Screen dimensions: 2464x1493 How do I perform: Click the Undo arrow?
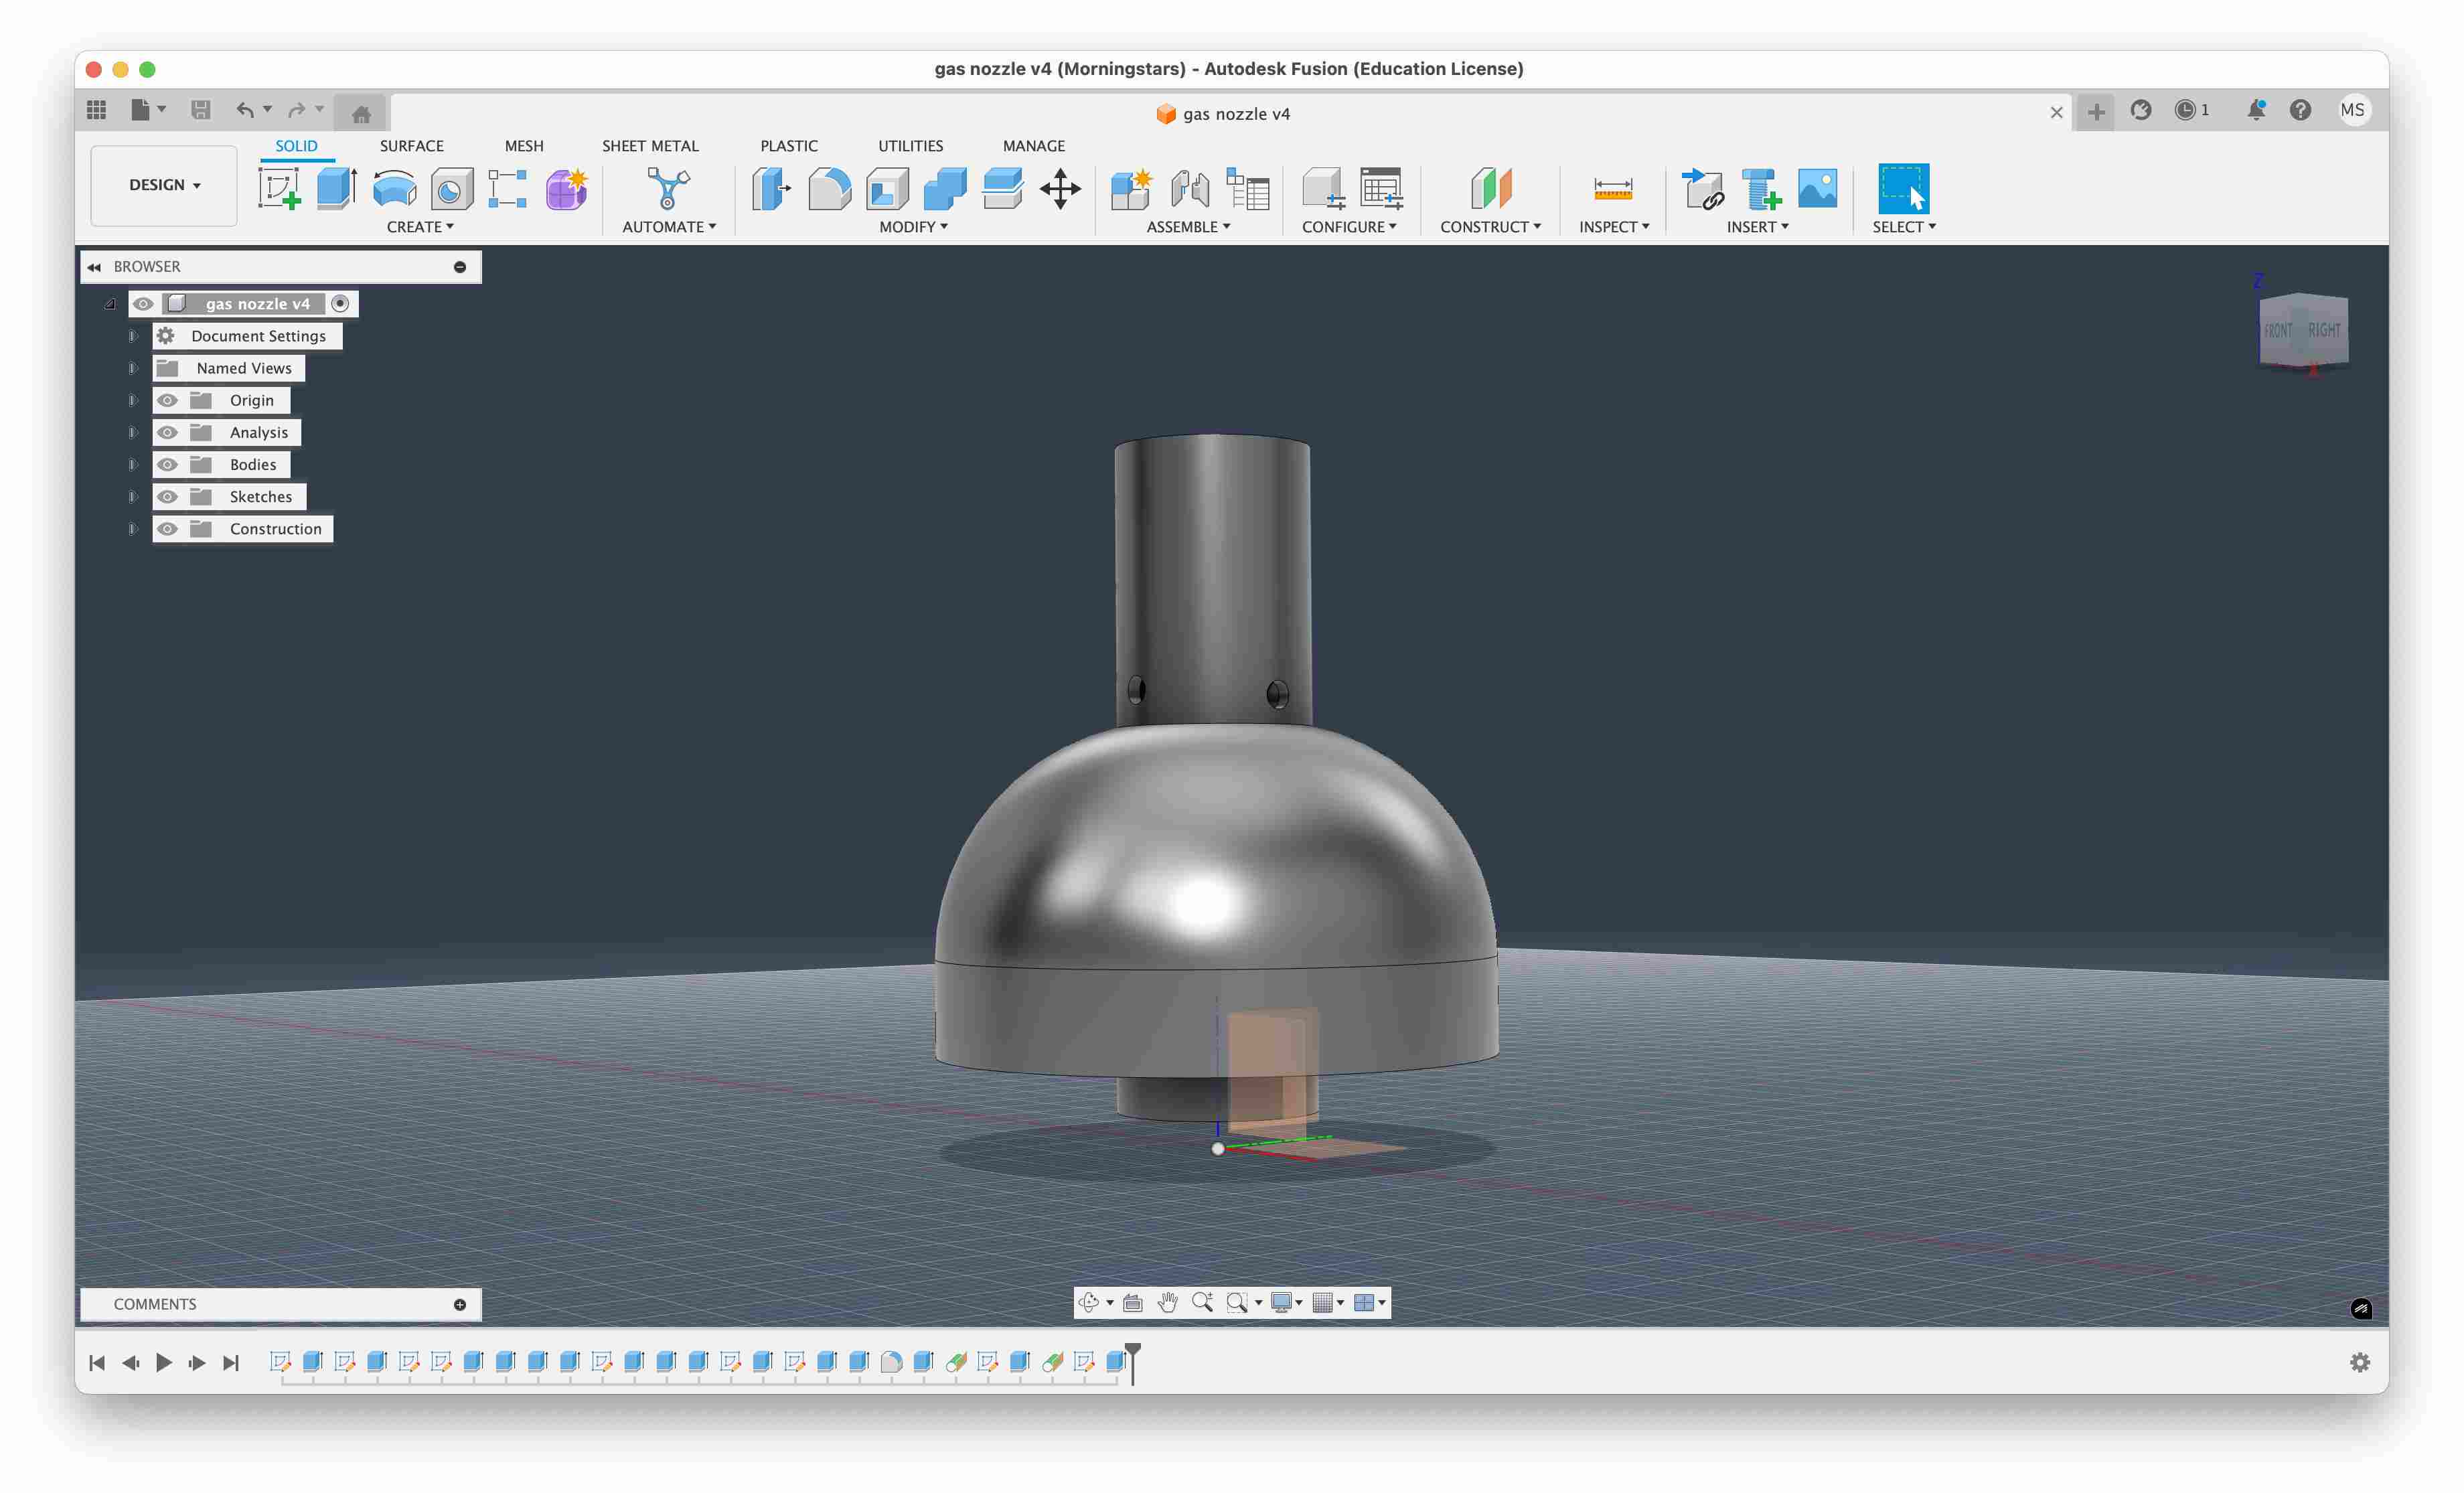245,110
